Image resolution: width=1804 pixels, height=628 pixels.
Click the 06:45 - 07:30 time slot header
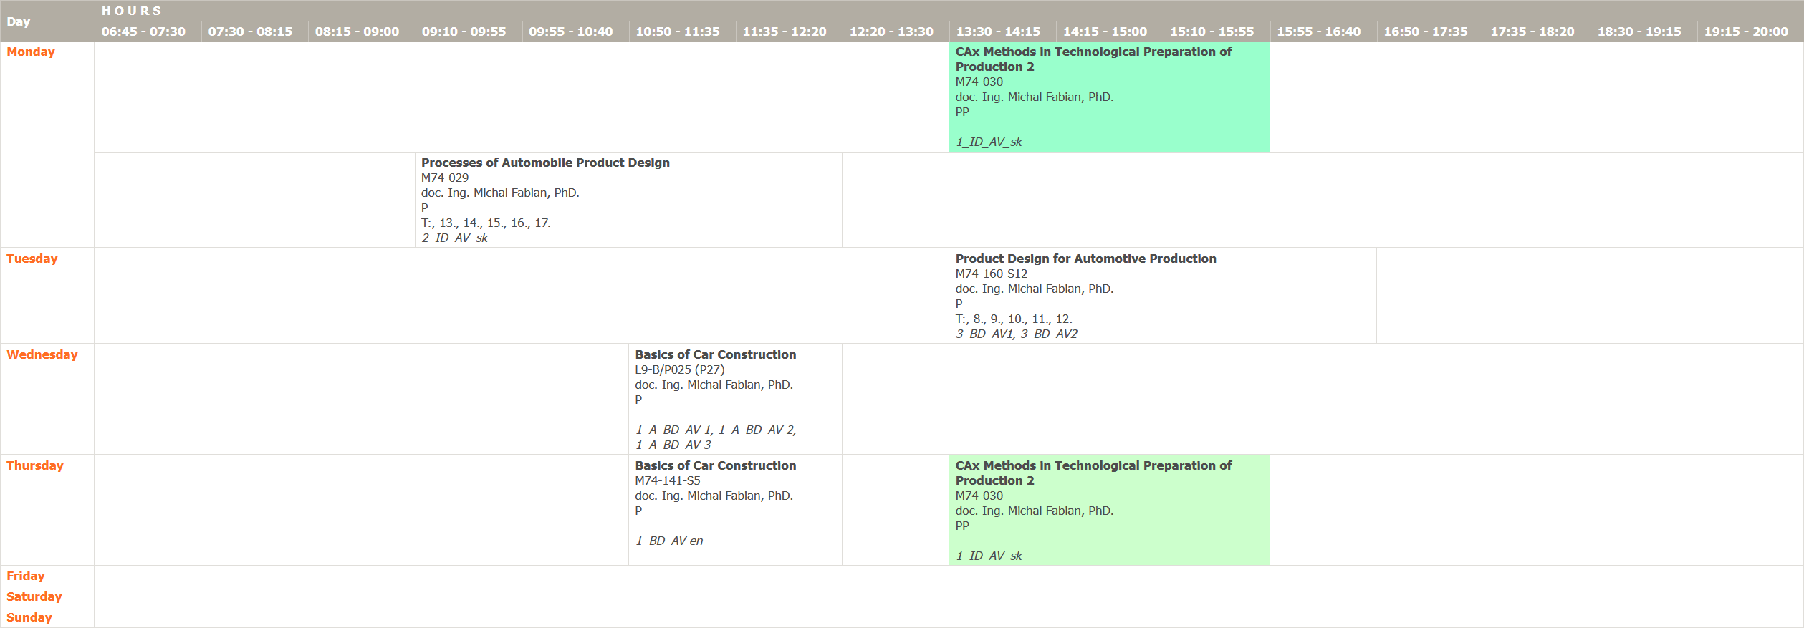point(143,32)
